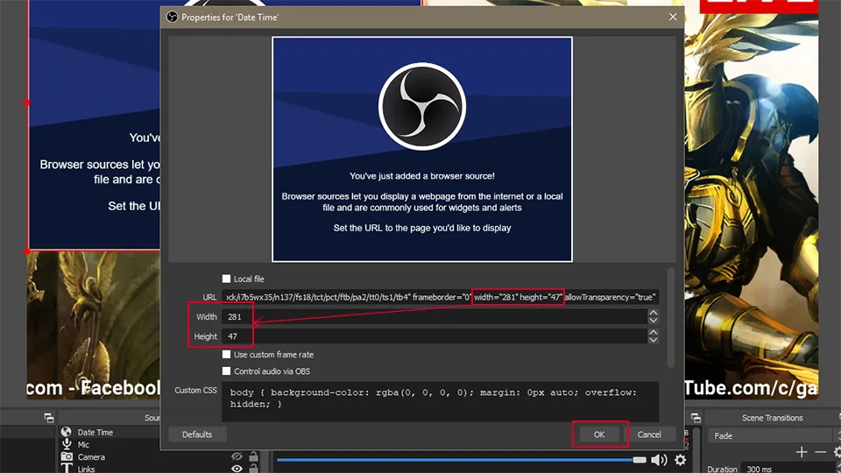Hide the Links source via eye icon
The height and width of the screenshot is (473, 841).
click(x=237, y=469)
